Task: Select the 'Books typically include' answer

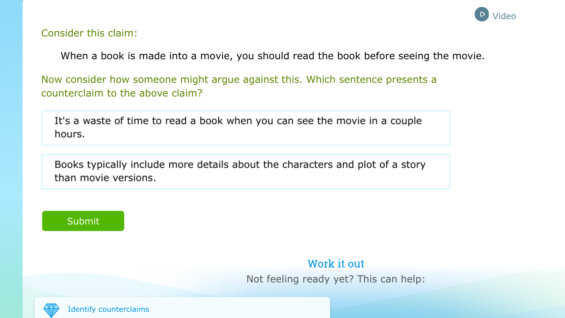Action: coord(246,172)
